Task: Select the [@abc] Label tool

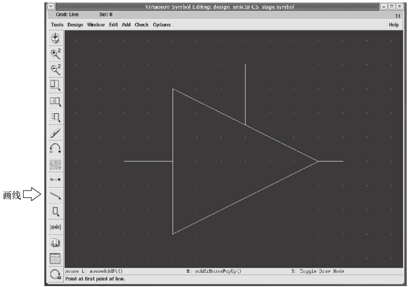Action: tap(55, 227)
